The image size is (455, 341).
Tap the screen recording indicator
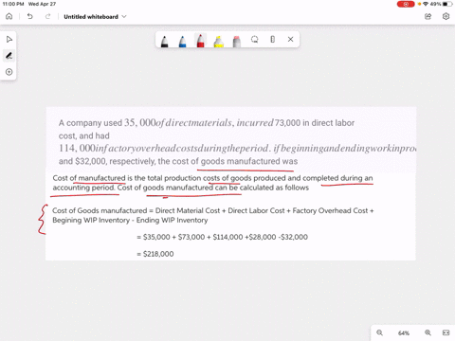point(406,4)
